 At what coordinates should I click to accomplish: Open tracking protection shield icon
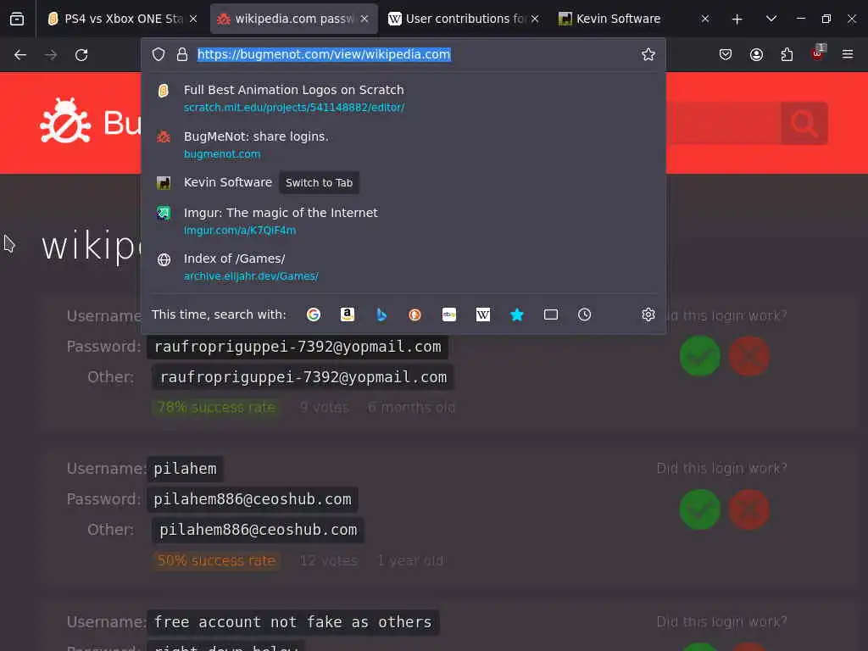point(159,54)
